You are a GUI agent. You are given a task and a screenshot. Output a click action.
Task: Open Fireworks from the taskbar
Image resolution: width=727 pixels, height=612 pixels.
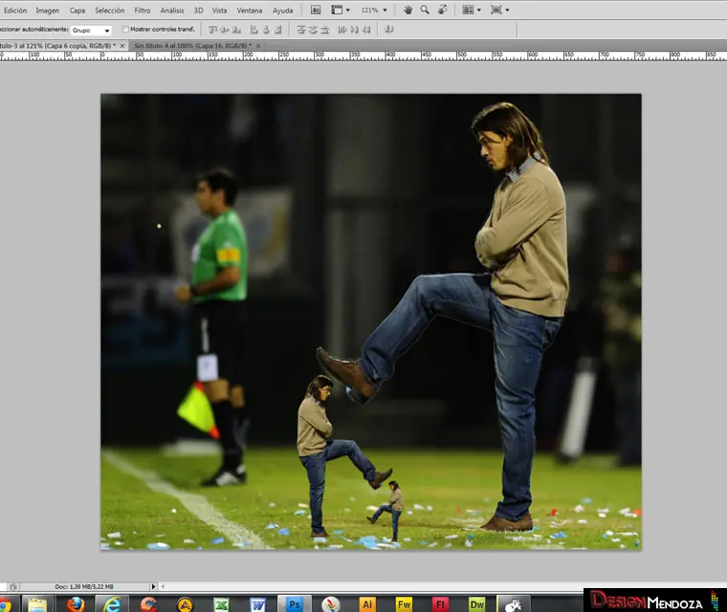click(404, 603)
